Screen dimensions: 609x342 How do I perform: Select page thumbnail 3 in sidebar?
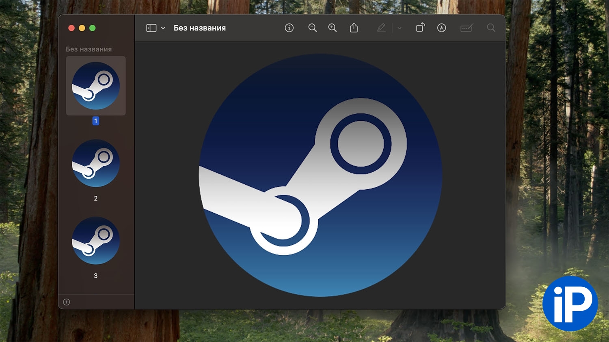click(96, 241)
